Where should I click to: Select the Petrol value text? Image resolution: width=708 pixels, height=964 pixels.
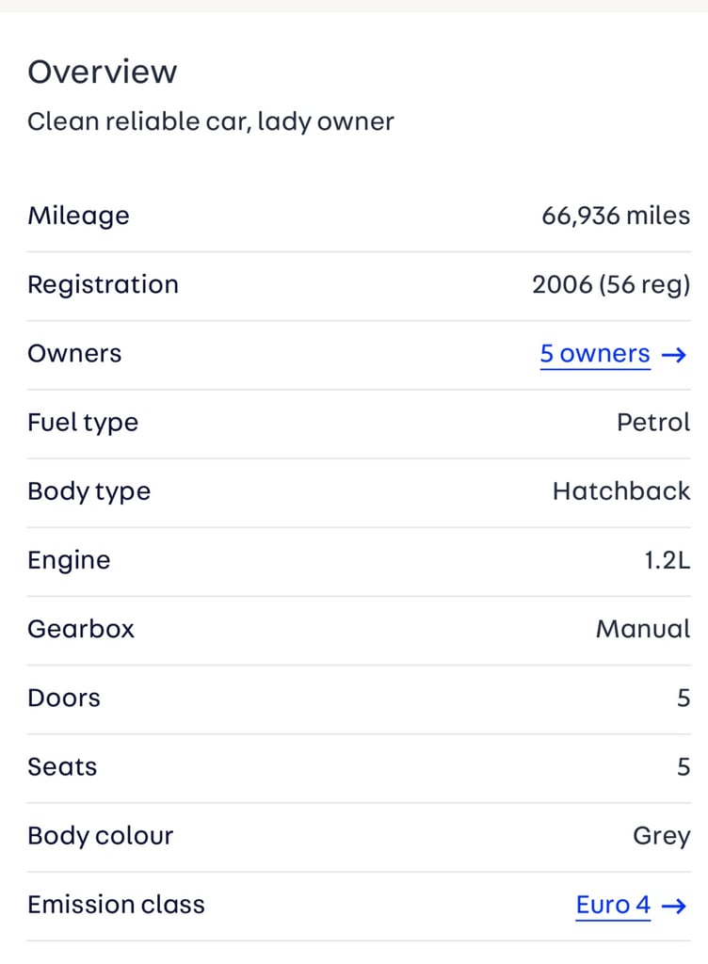(x=654, y=423)
